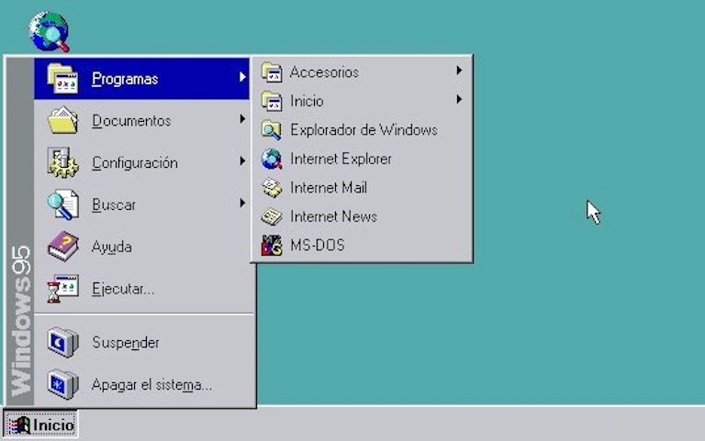Screen dimensions: 705x441
Task: Click the Ejecutar icon
Action: tap(63, 288)
